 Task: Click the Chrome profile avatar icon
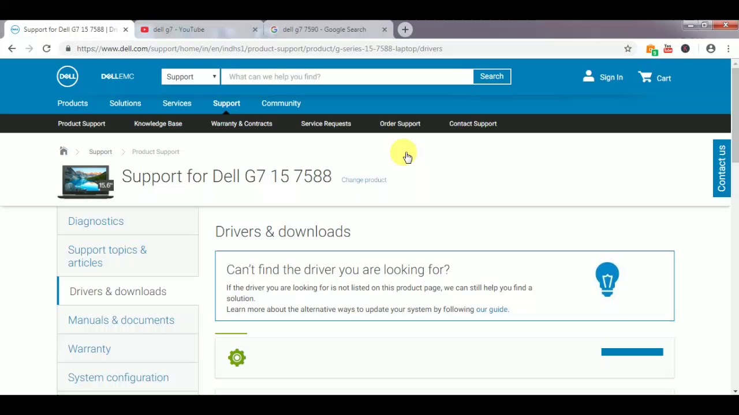[711, 48]
